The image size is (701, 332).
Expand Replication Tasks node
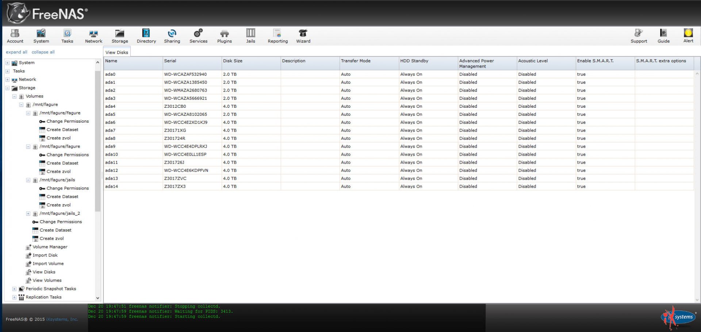[14, 297]
